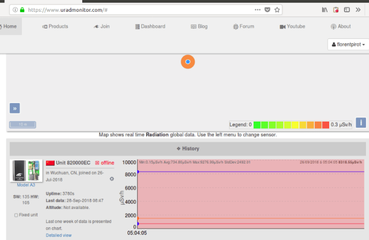Follow the Model A3 link
The height and width of the screenshot is (240, 369).
pyautogui.click(x=26, y=185)
